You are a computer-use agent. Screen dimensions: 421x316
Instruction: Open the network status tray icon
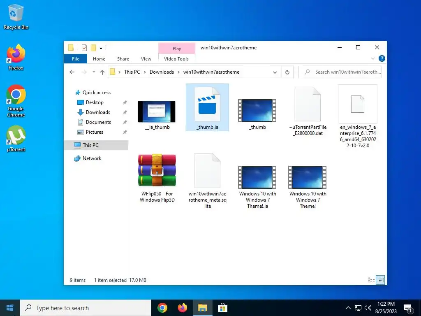(x=358, y=308)
